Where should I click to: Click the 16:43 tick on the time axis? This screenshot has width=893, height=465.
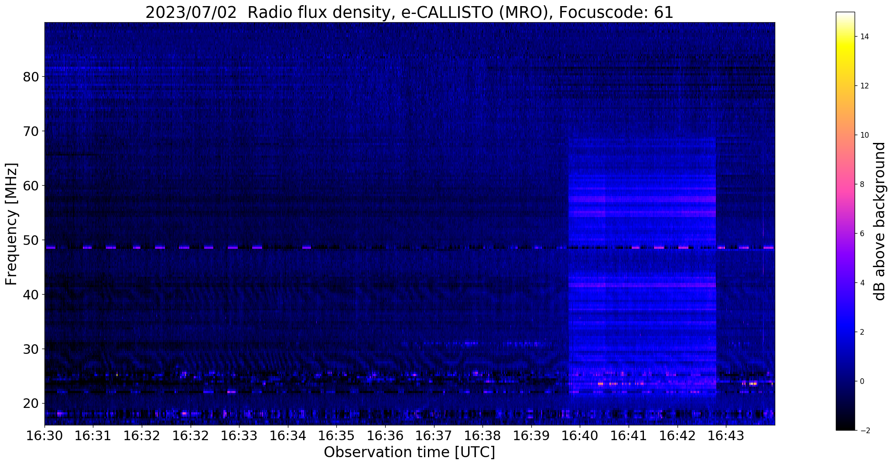point(725,436)
